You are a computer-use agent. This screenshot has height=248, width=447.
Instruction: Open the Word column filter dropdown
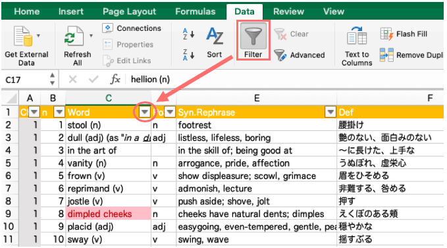145,112
